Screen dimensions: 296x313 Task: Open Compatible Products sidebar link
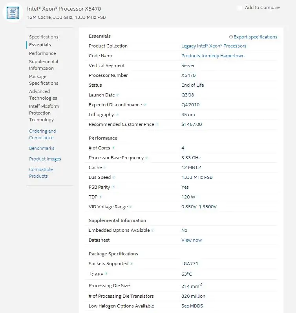(x=41, y=173)
